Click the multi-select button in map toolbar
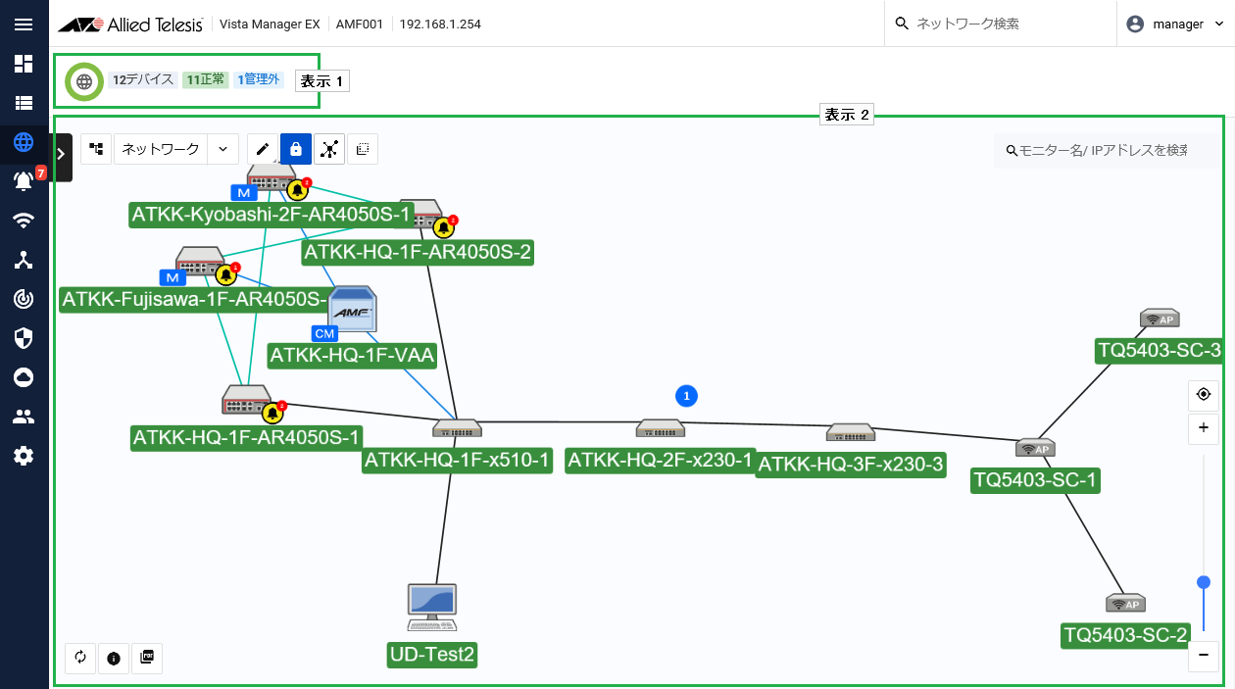 pos(363,149)
